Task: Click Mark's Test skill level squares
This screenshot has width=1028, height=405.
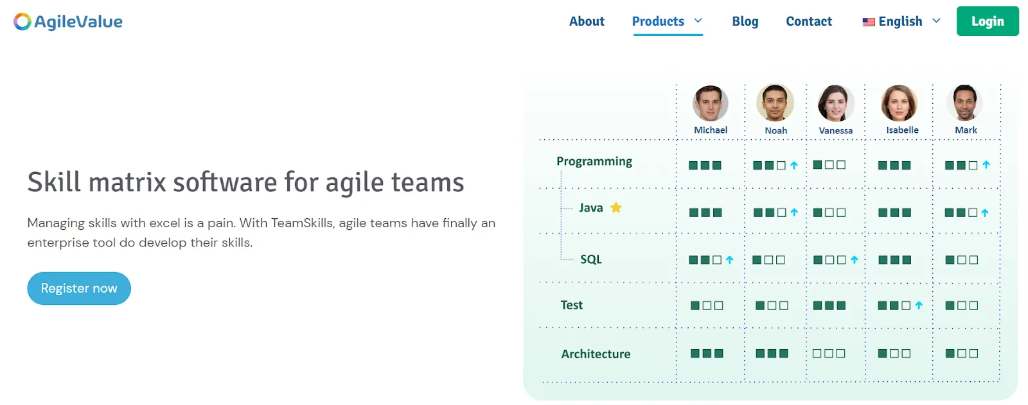Action: click(x=962, y=306)
